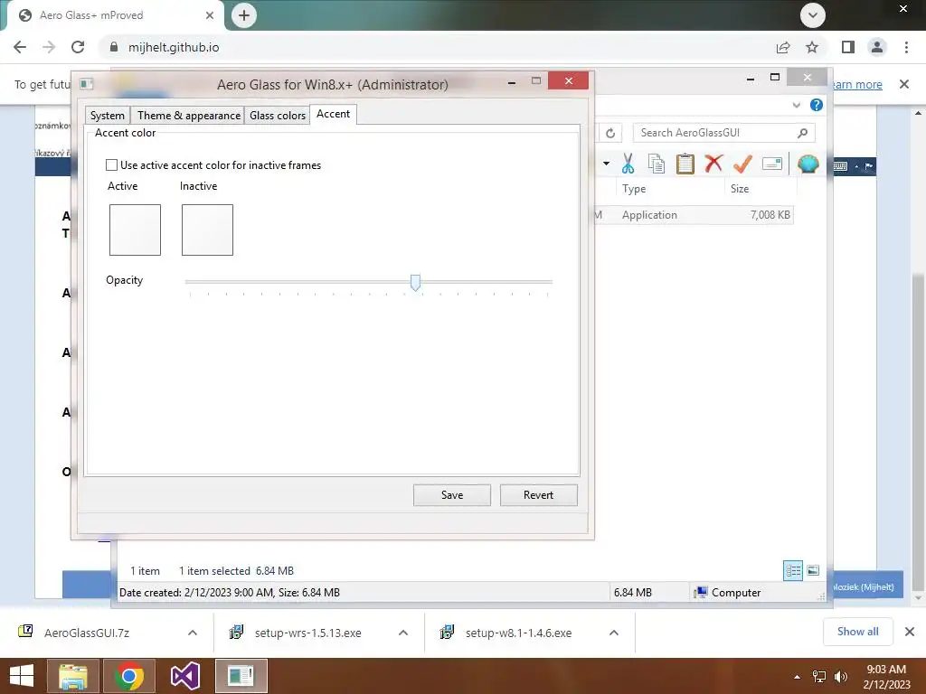
Task: Select the Accent tab
Action: (x=333, y=114)
